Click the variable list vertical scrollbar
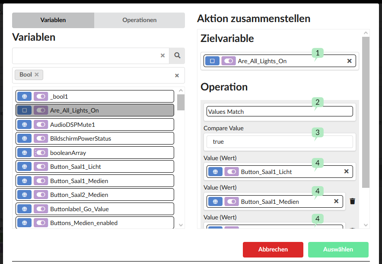The height and width of the screenshot is (264, 382). pyautogui.click(x=181, y=103)
